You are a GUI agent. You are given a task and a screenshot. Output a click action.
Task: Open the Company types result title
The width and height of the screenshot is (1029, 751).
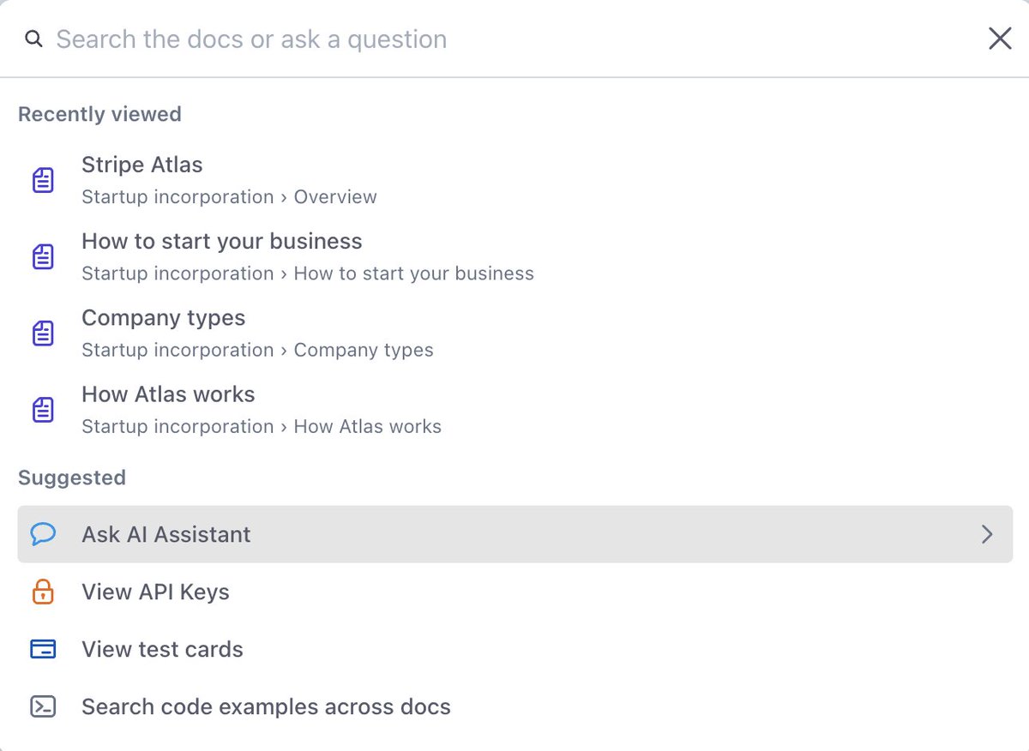pos(164,318)
